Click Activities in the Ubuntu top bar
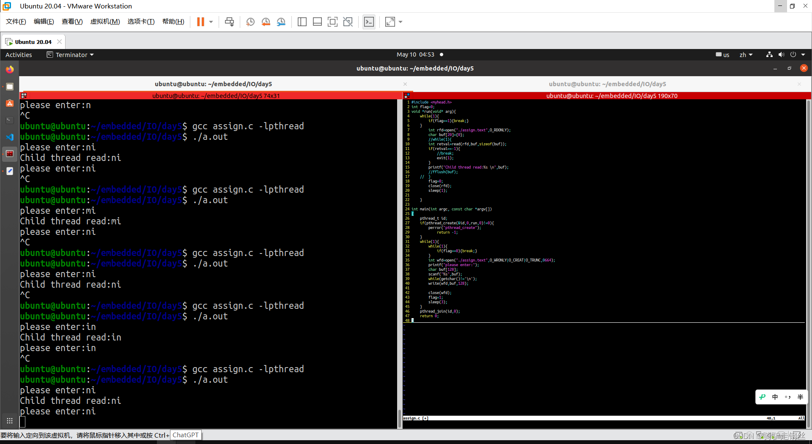This screenshot has height=444, width=812. pyautogui.click(x=19, y=55)
